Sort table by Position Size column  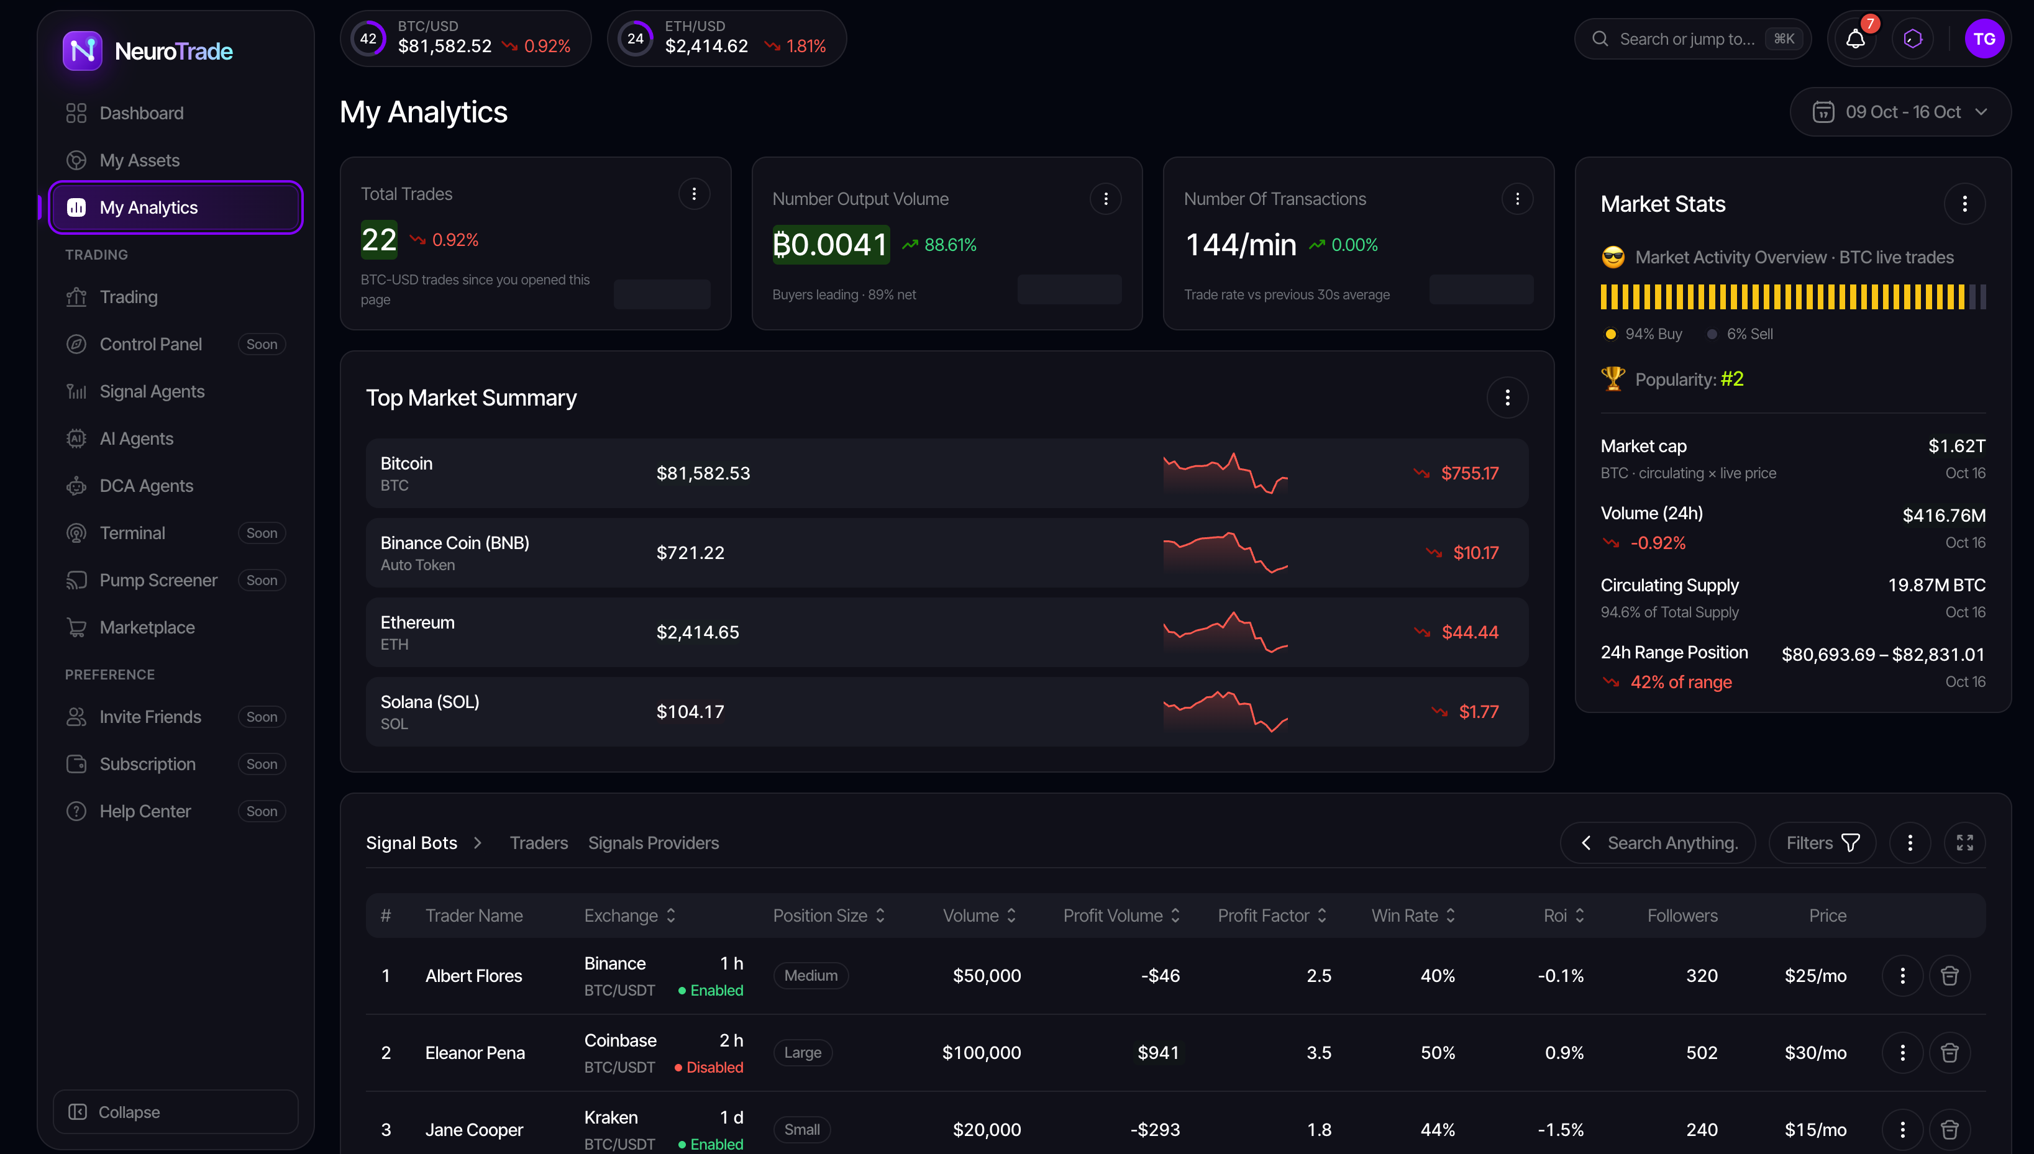tap(829, 915)
